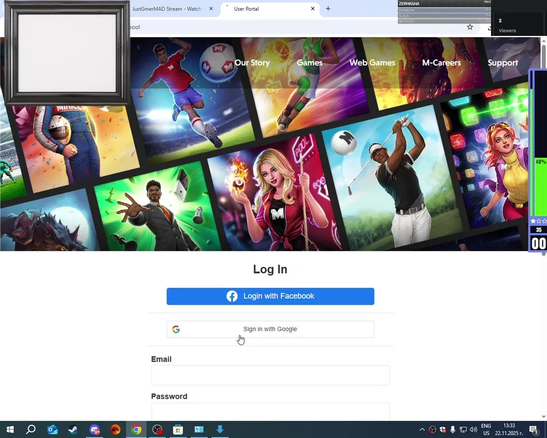This screenshot has height=438, width=547.
Task: Open a new browser tab
Action: 328,9
